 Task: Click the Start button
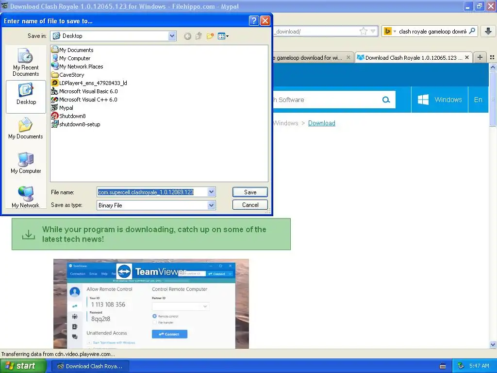click(22, 366)
